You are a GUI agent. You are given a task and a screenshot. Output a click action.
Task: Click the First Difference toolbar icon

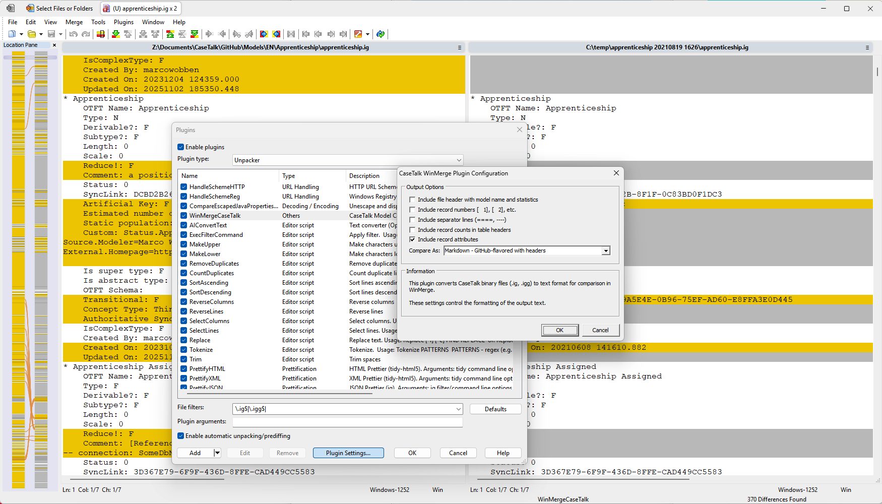170,34
